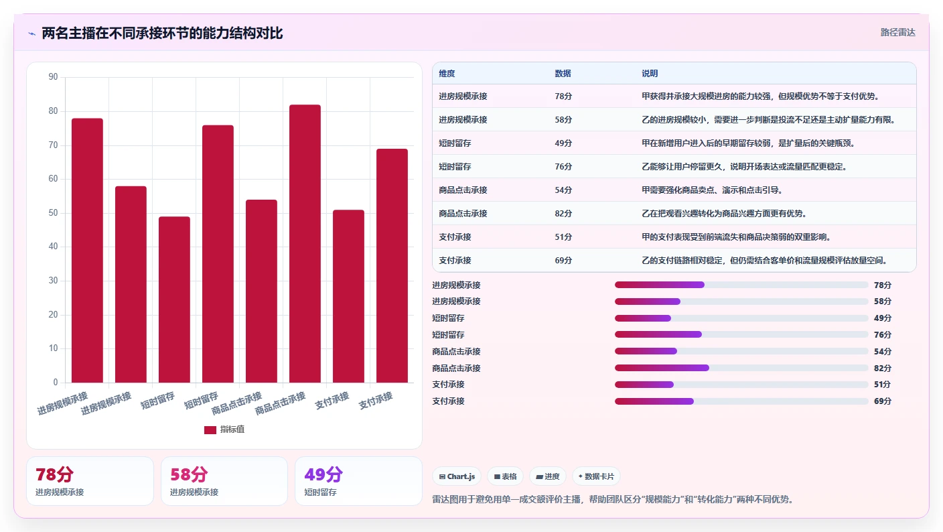
Task: Click the chart bar reaching 76
Action: coord(218,254)
